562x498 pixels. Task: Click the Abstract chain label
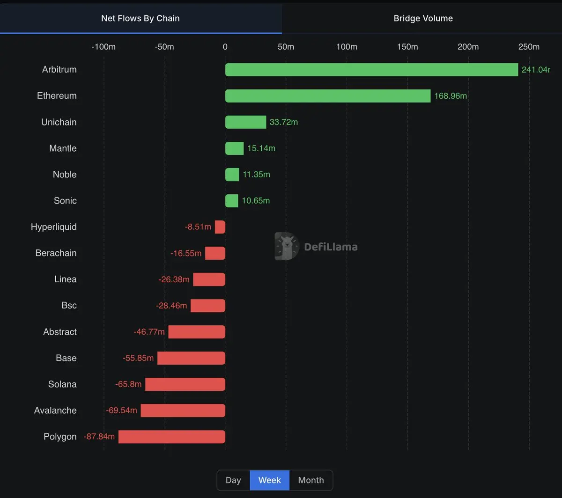[x=60, y=332]
